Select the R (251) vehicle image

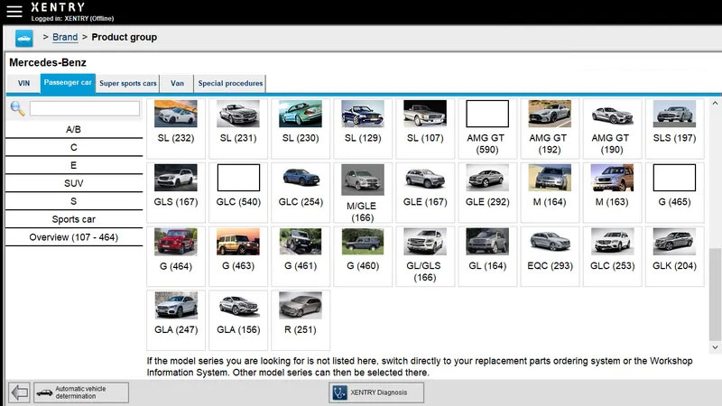tap(301, 306)
